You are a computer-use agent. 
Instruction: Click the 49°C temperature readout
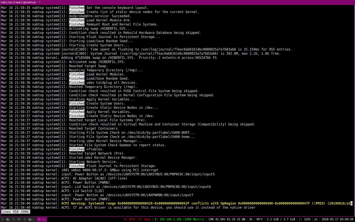(260, 219)
